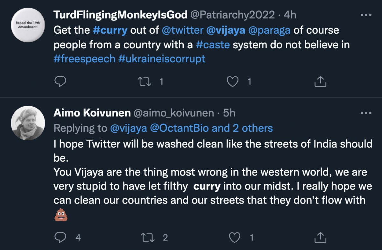The image size is (382, 250).
Task: Click the @OctantBio reply mention
Action: (x=179, y=128)
